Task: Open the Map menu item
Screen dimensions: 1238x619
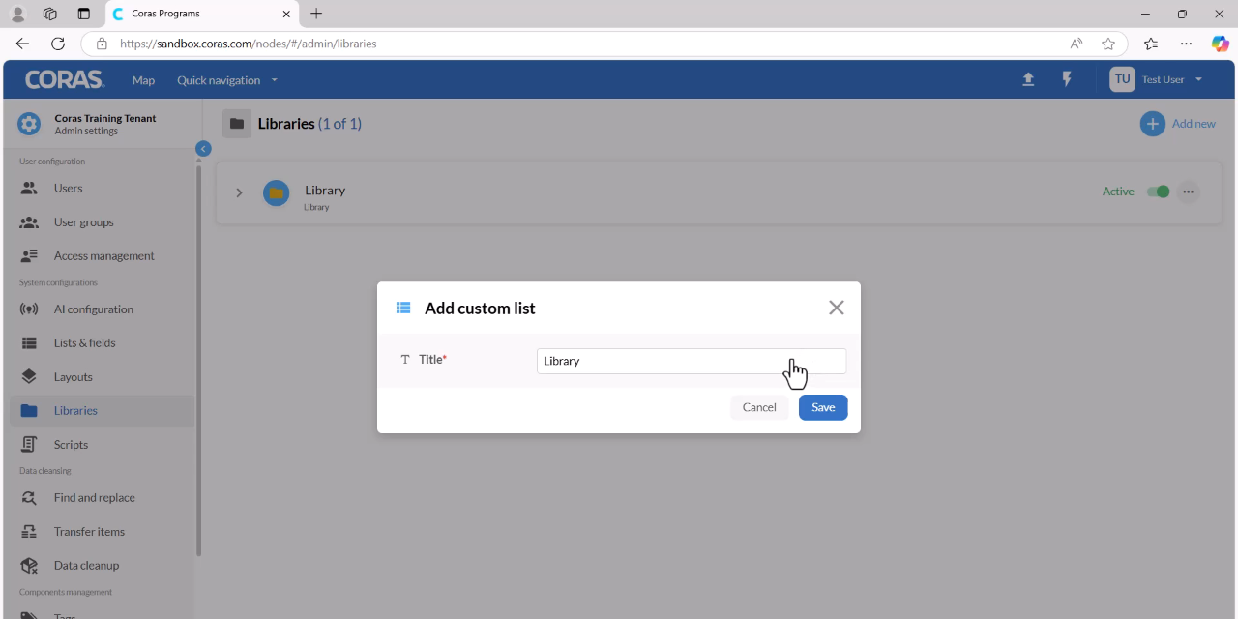Action: [x=143, y=80]
